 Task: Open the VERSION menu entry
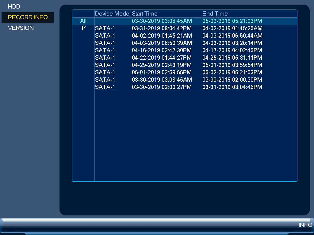point(21,28)
